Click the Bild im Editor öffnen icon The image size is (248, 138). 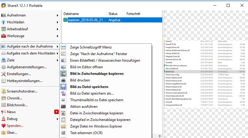pos(63,67)
